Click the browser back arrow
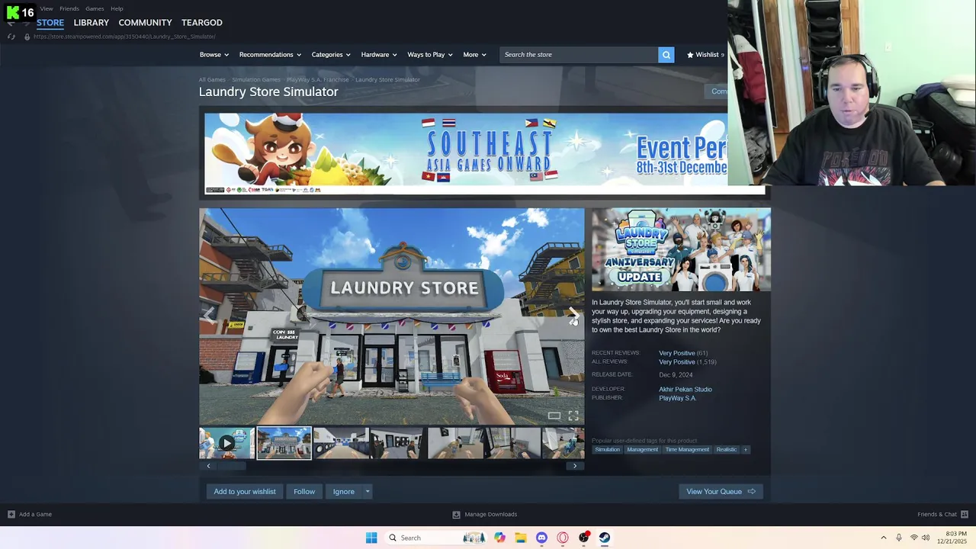976x549 pixels. [11, 23]
